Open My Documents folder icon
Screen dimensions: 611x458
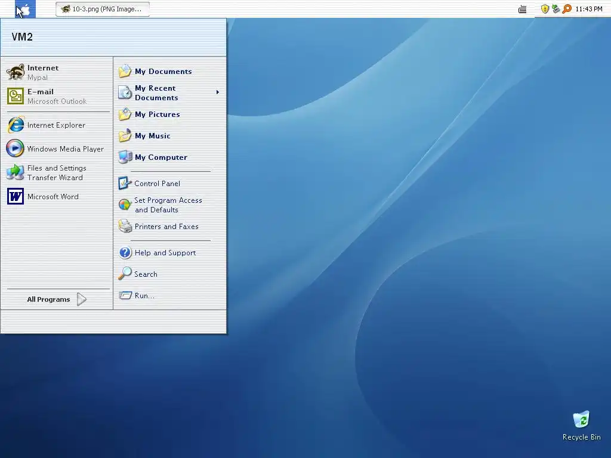coord(125,72)
